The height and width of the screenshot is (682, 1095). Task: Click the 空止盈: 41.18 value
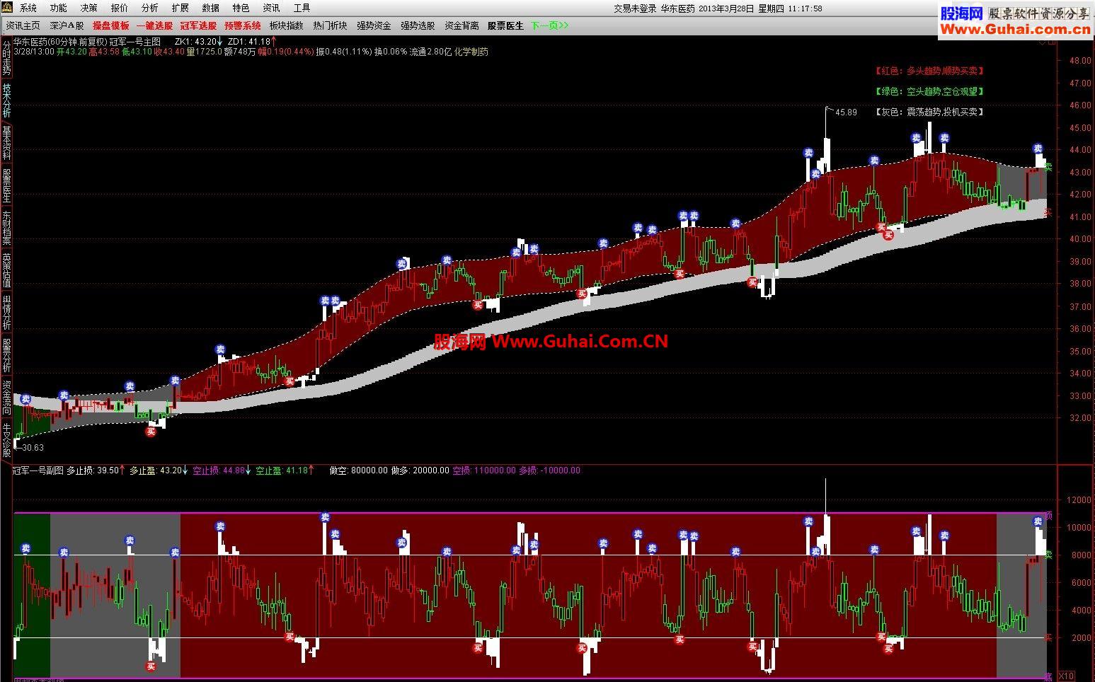click(285, 470)
